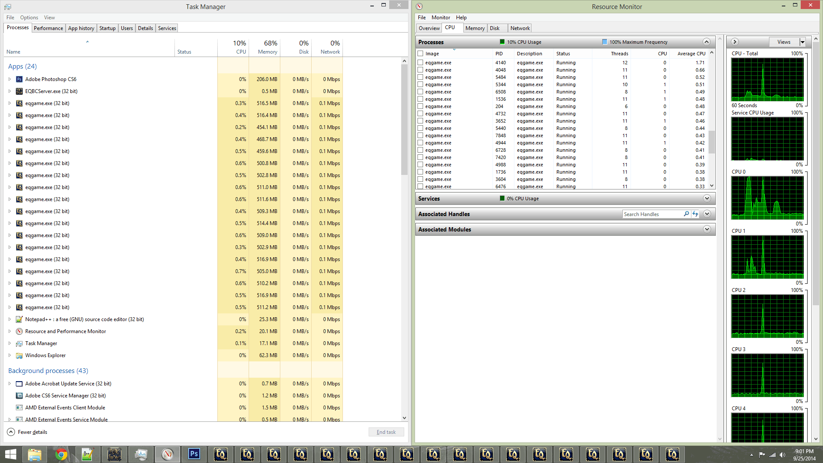Click the Notepad++ process icon in list
823x463 pixels.
tap(19, 319)
